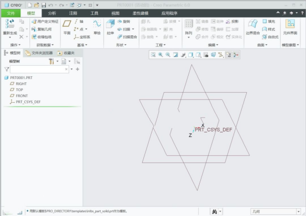Click the 填充 fill tool
The height and width of the screenshot is (216, 306).
pos(269,22)
